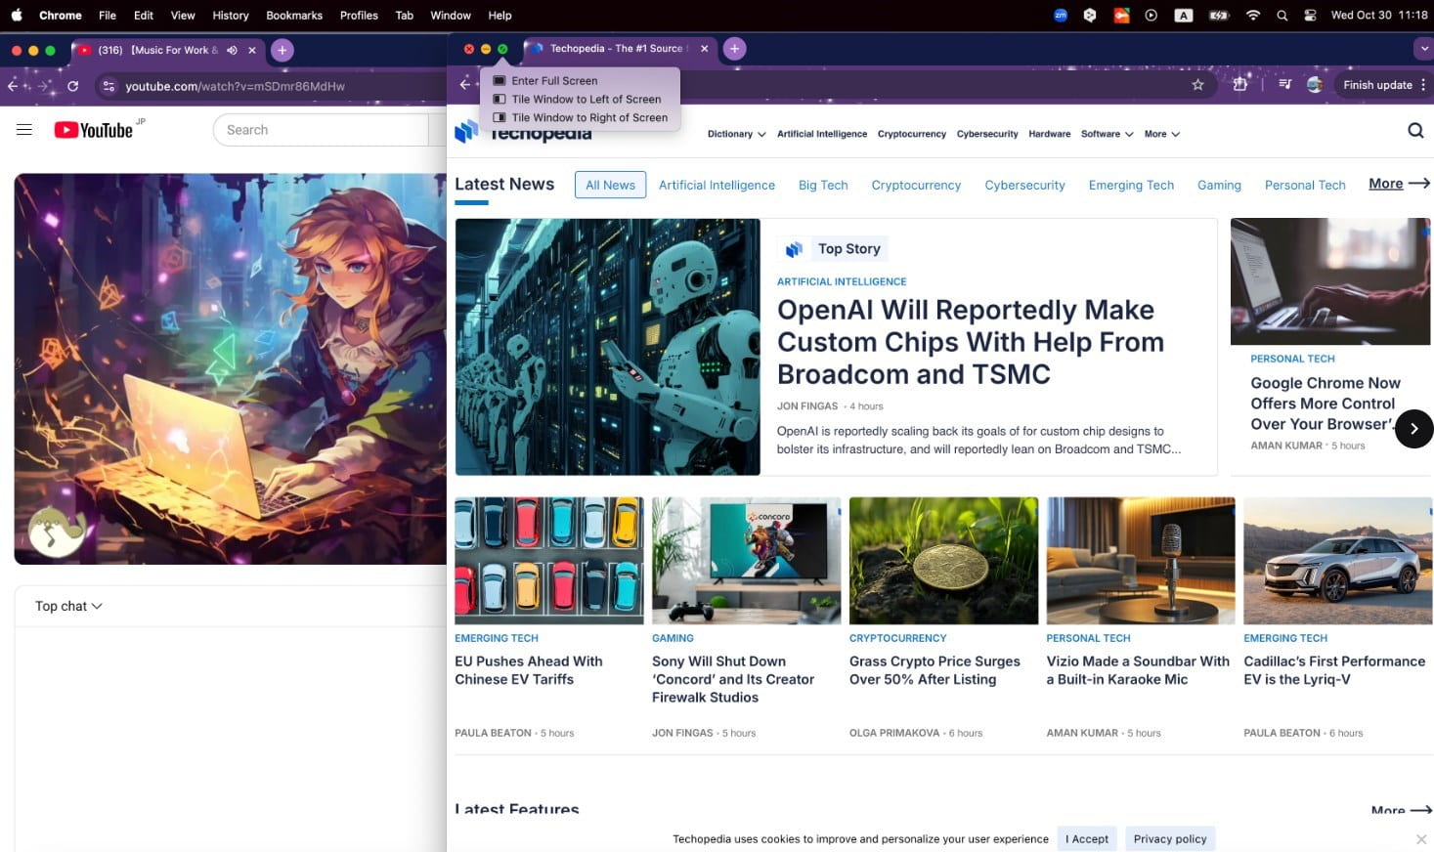The height and width of the screenshot is (852, 1434).
Task: Go back in the YouTube window
Action: click(x=13, y=86)
